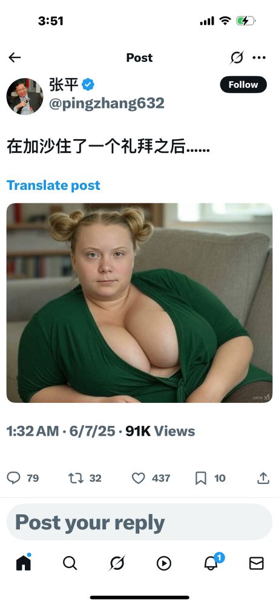This screenshot has width=279, height=605.
Task: Open replies via comment bubble icon
Action: click(x=14, y=478)
